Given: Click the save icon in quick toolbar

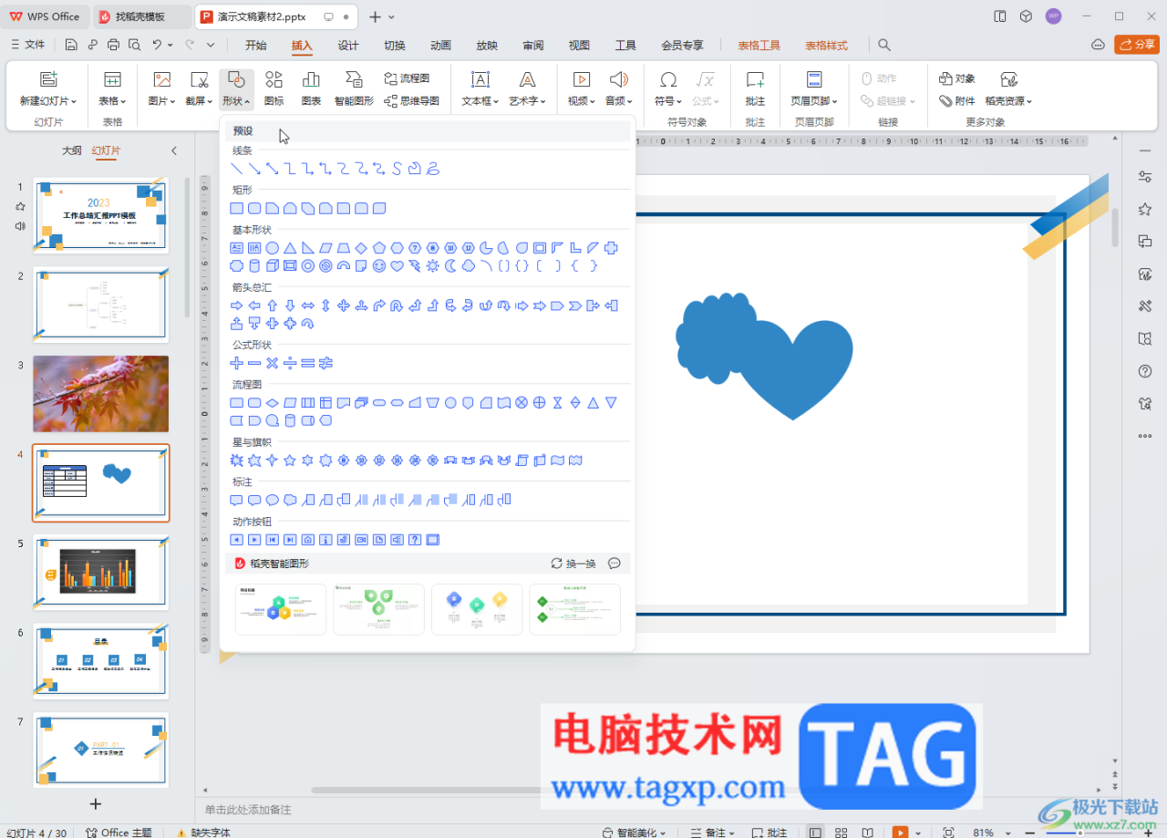Looking at the screenshot, I should [x=71, y=45].
